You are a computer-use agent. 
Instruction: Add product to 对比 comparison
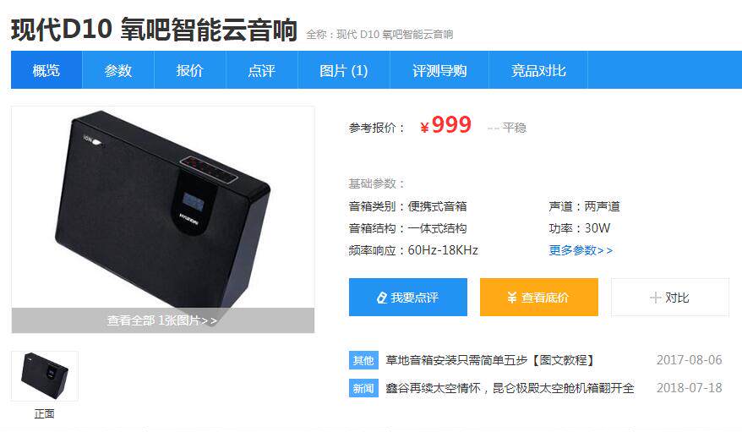point(670,297)
